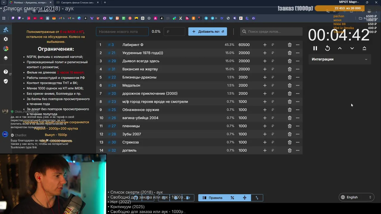Open the apps grid bookmark icon
The image size is (381, 214).
tap(4, 18)
